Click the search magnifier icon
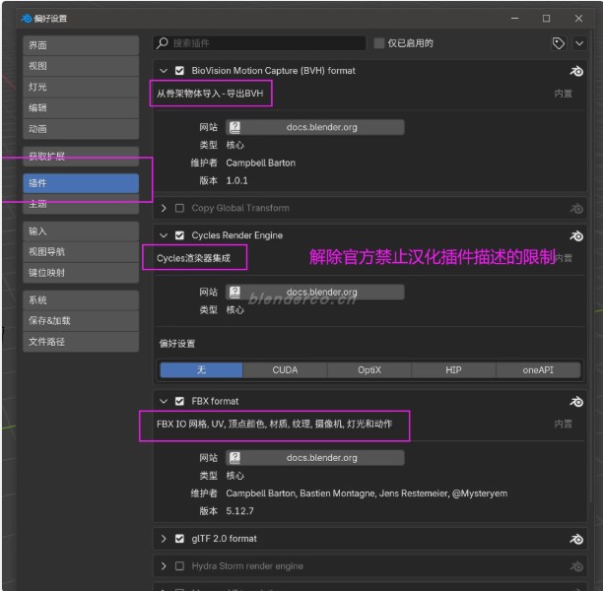Viewport: 603px width, 591px height. click(x=163, y=42)
